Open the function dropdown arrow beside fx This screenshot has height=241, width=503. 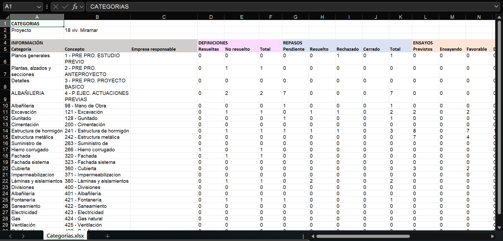point(82,7)
